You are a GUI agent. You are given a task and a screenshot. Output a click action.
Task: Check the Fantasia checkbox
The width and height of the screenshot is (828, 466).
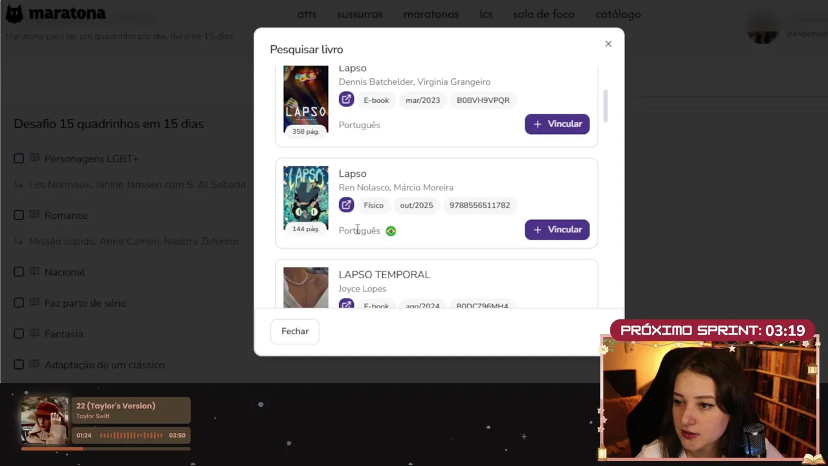point(19,334)
